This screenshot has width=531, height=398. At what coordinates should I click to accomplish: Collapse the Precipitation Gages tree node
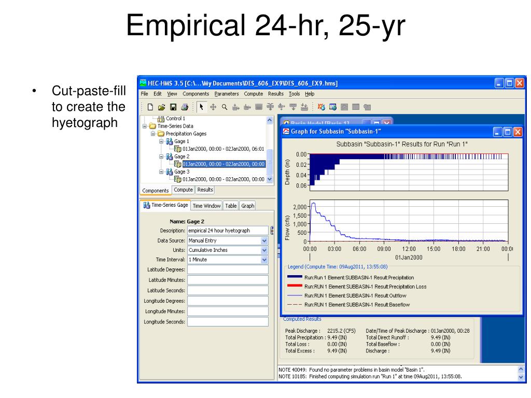[x=153, y=134]
